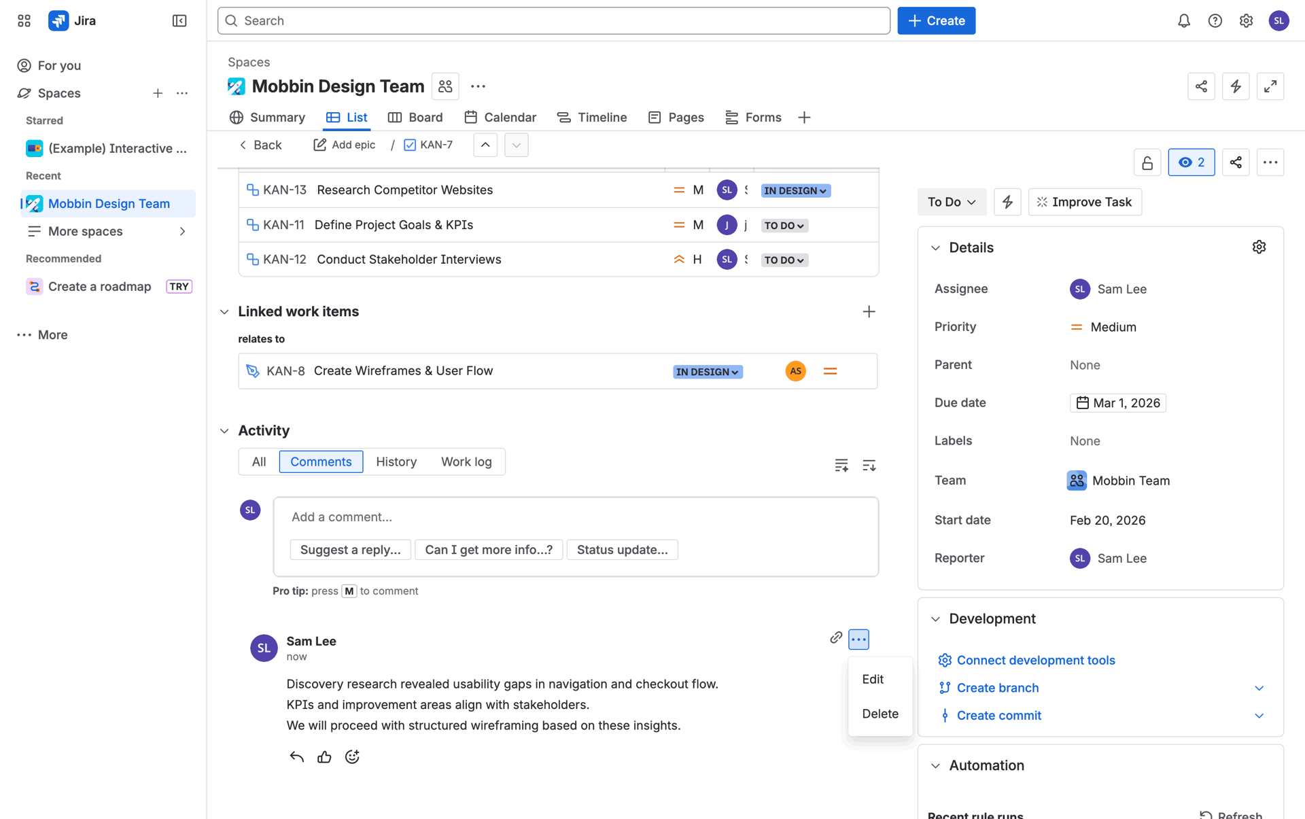Viewport: 1305px width, 819px height.
Task: Open settings gear in top bar
Action: coord(1246,20)
